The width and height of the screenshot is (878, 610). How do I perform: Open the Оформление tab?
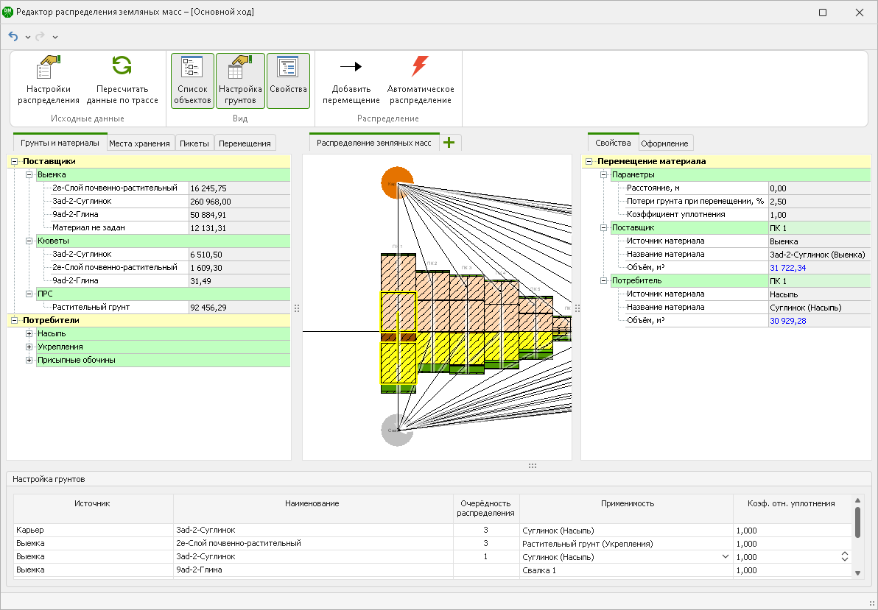click(664, 143)
